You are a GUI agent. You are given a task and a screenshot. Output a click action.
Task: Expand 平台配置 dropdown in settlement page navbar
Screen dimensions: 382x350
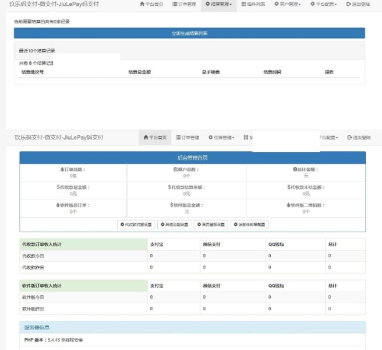click(x=324, y=4)
